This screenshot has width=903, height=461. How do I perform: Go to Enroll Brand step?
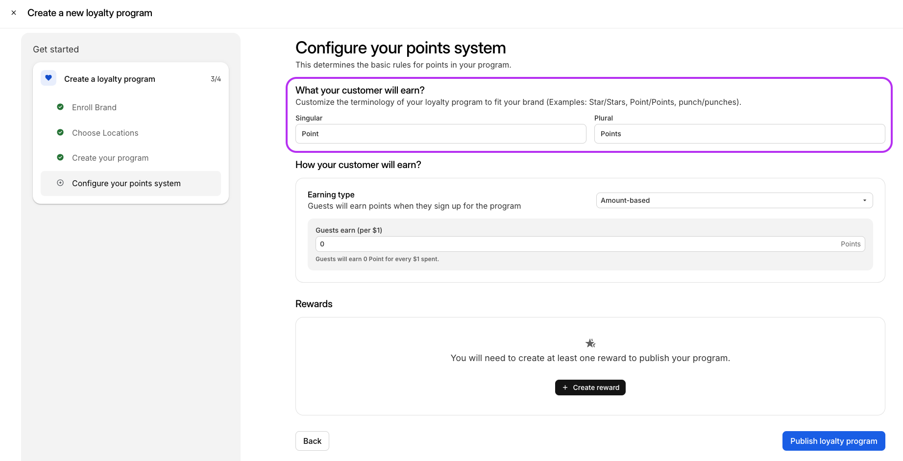(x=94, y=107)
